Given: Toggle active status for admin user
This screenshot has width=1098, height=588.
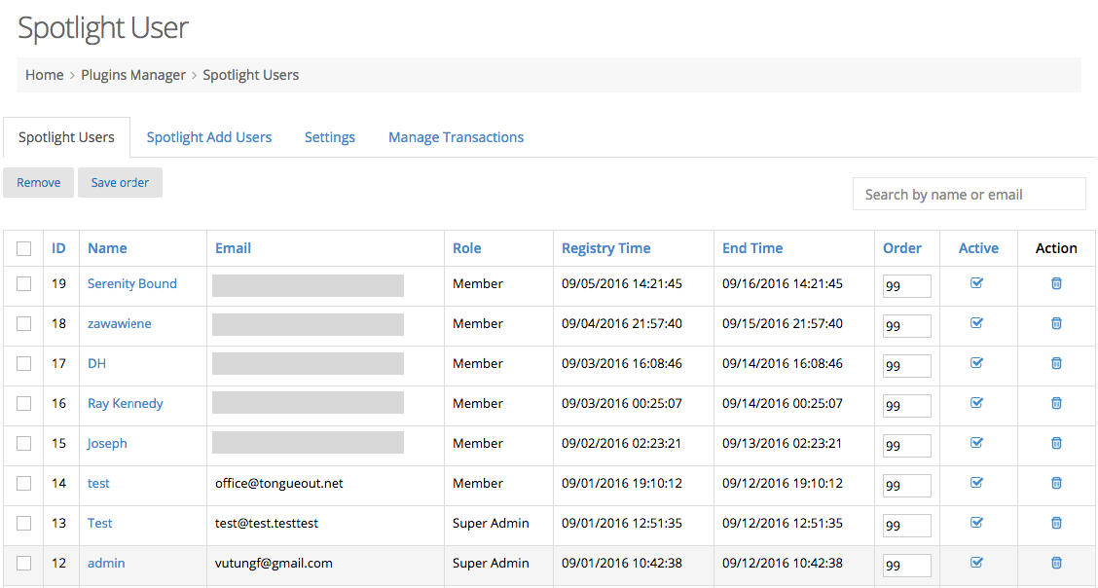Looking at the screenshot, I should tap(977, 562).
